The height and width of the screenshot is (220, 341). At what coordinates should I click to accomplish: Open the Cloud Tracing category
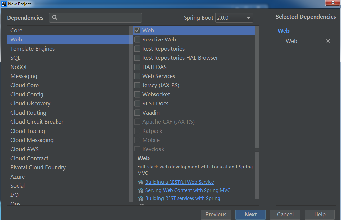pos(68,131)
